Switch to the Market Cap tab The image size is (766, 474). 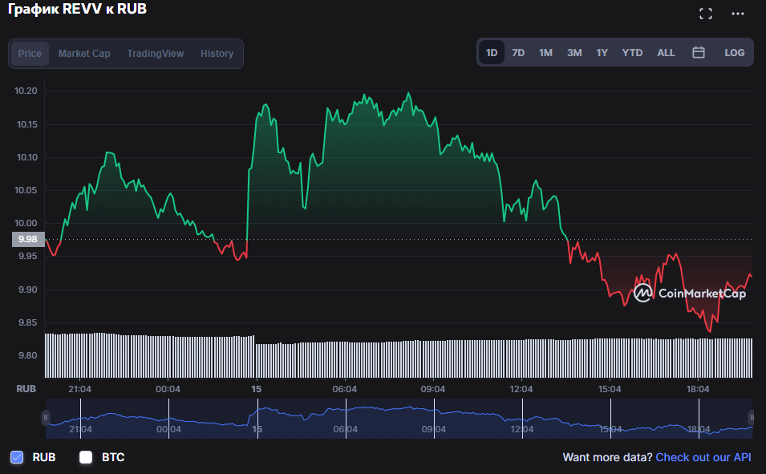84,53
